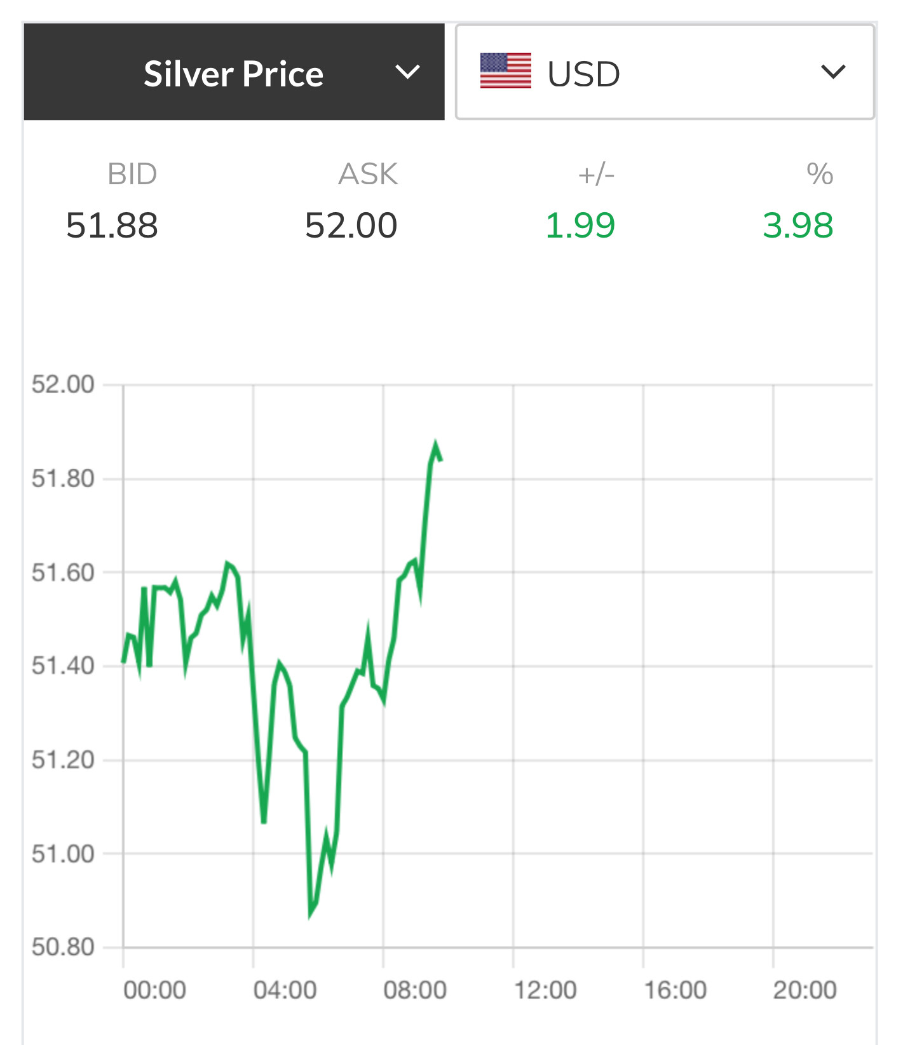Click the +/- column header

point(596,174)
